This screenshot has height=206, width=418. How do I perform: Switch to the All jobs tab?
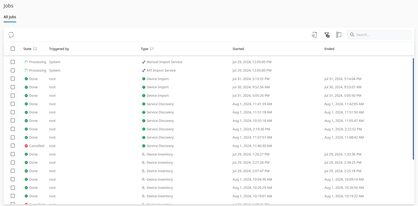(x=10, y=17)
